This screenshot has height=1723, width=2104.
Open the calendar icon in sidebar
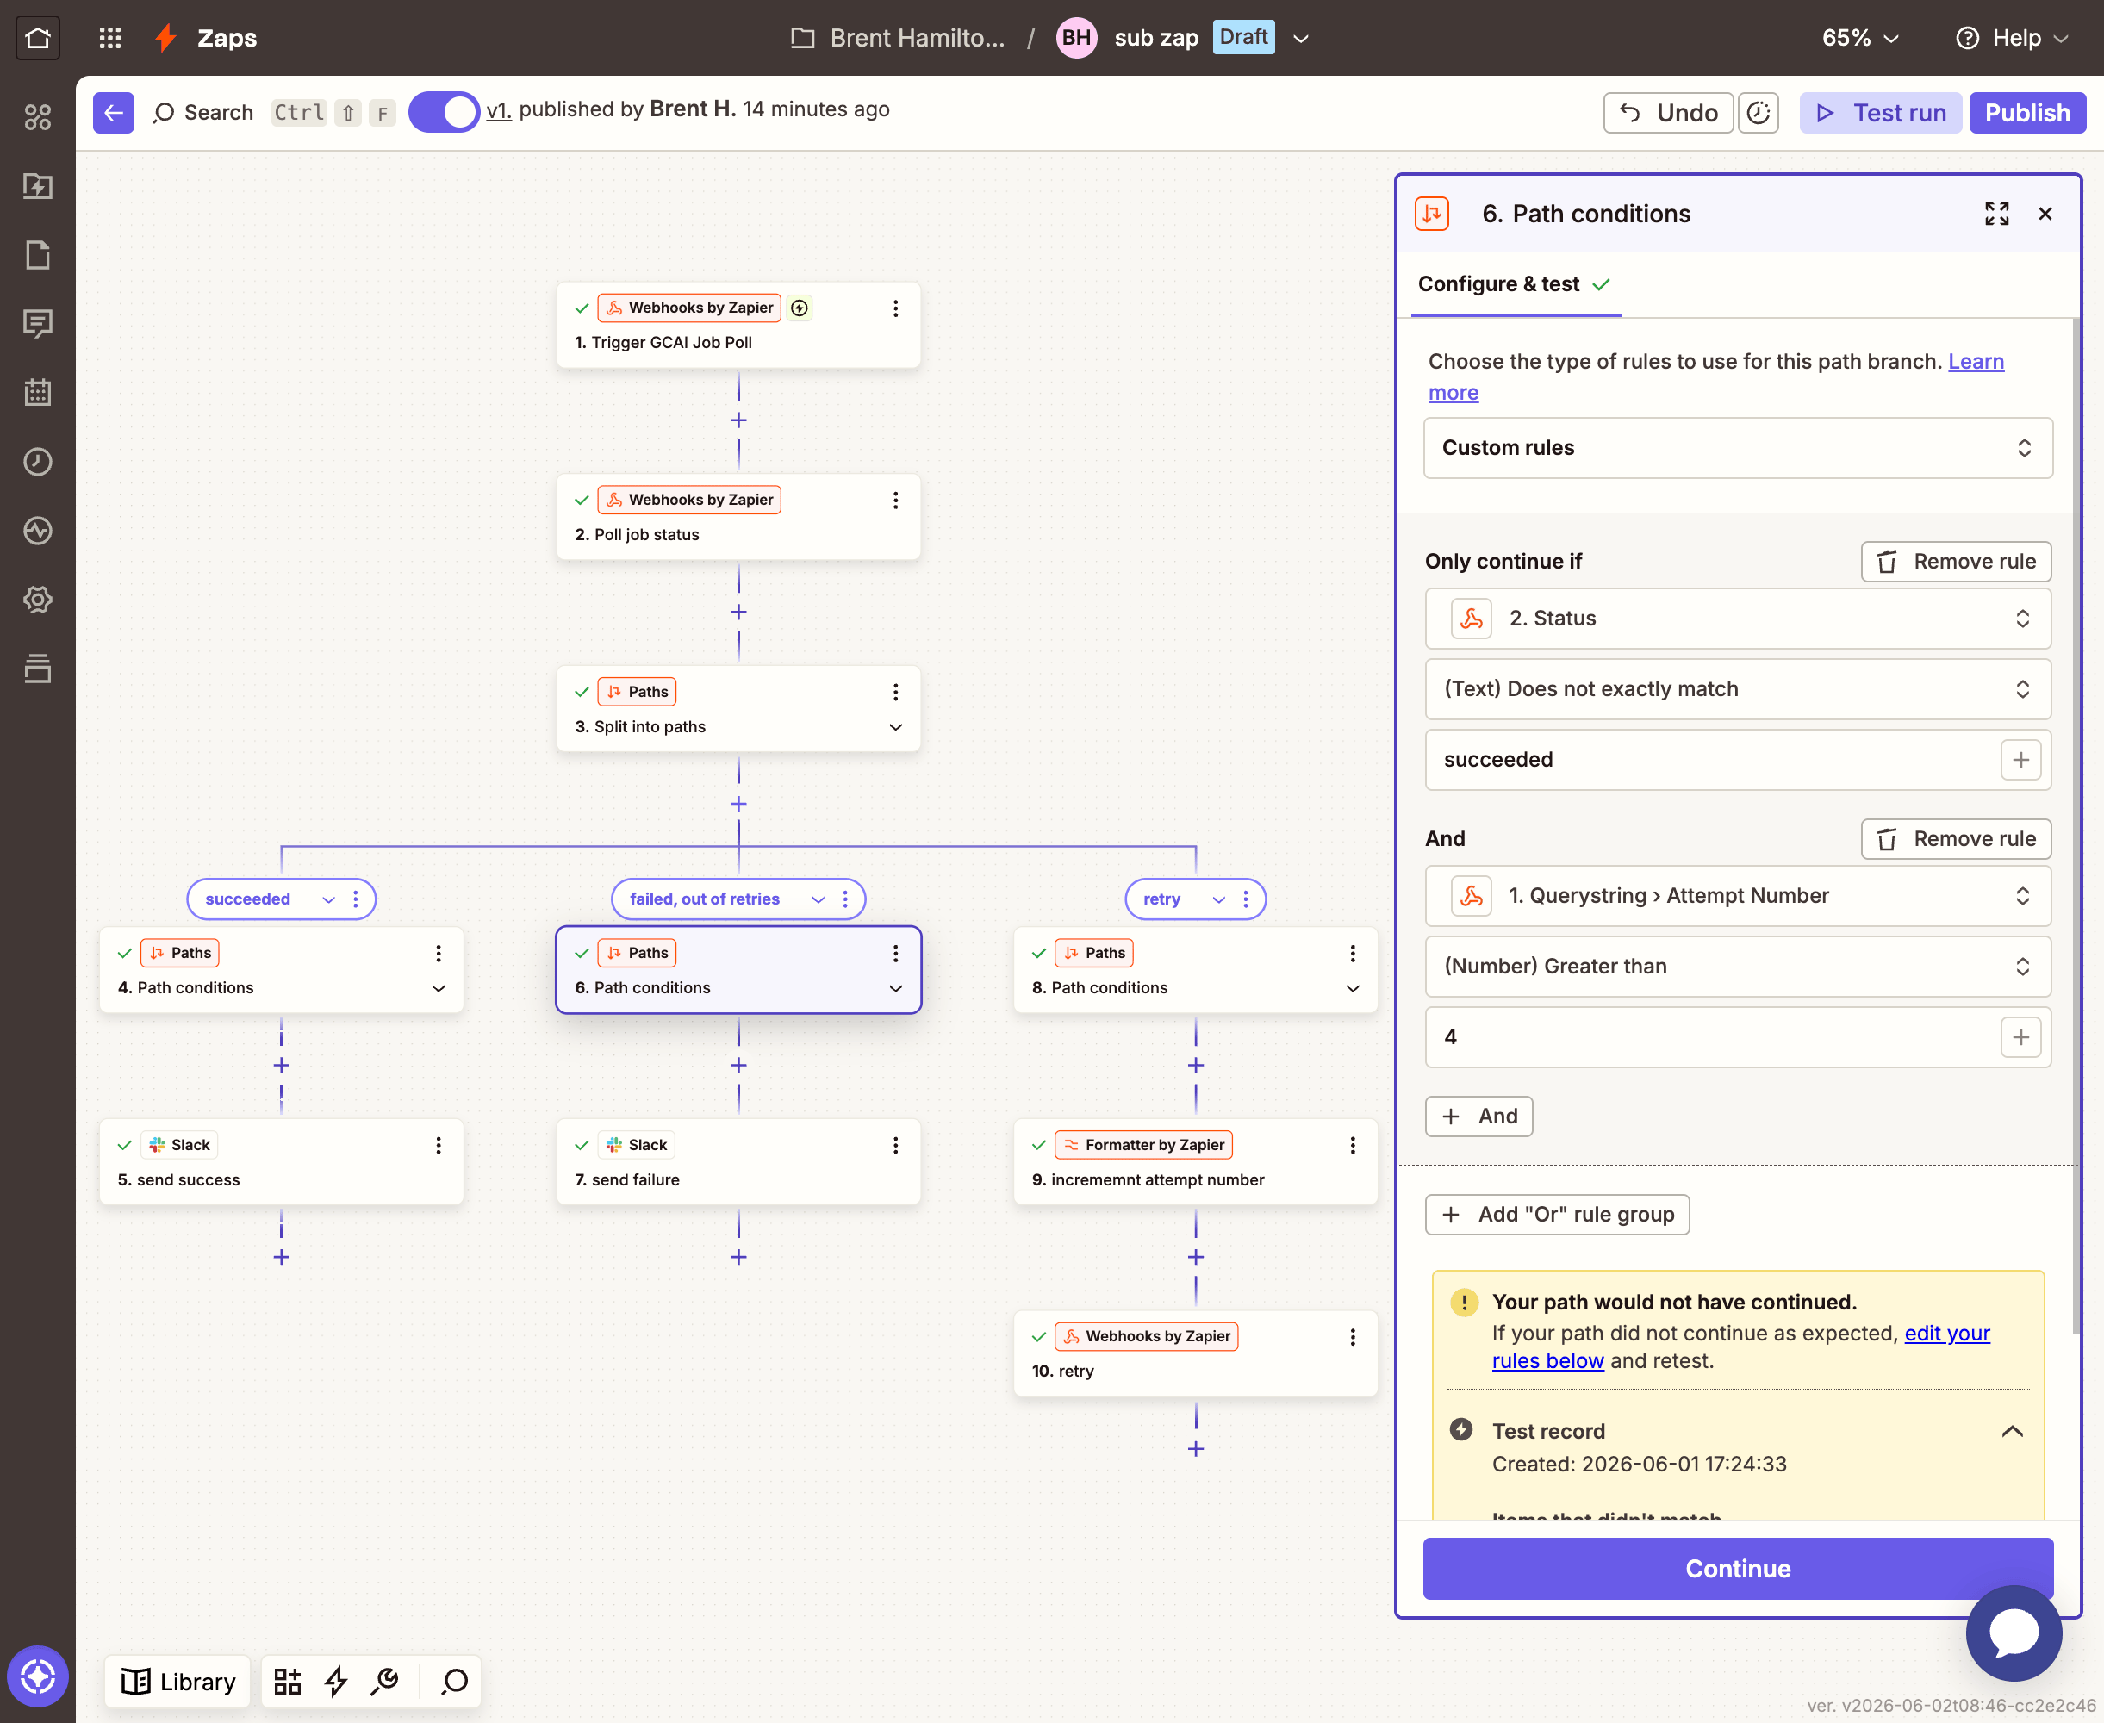point(38,392)
